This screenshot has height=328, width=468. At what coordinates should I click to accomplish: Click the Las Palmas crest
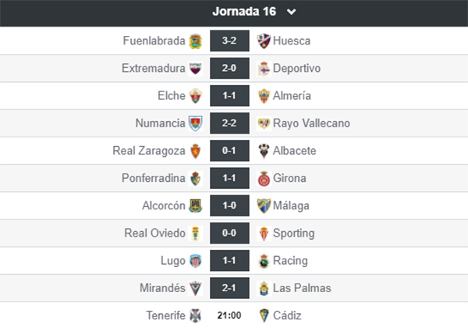click(x=264, y=288)
